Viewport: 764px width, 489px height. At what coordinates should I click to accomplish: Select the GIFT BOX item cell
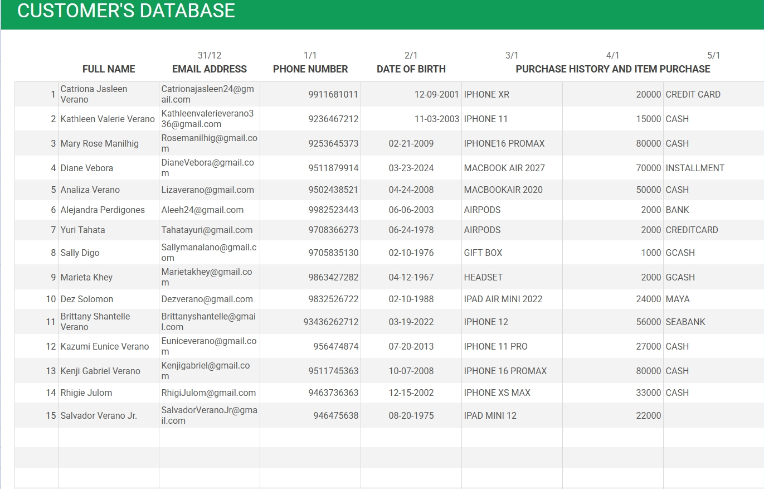tap(512, 253)
